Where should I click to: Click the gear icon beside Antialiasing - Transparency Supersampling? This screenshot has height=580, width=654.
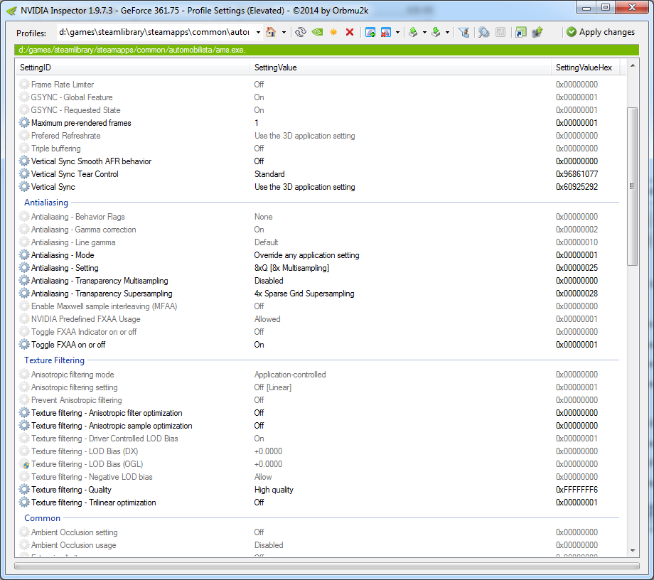pos(24,293)
